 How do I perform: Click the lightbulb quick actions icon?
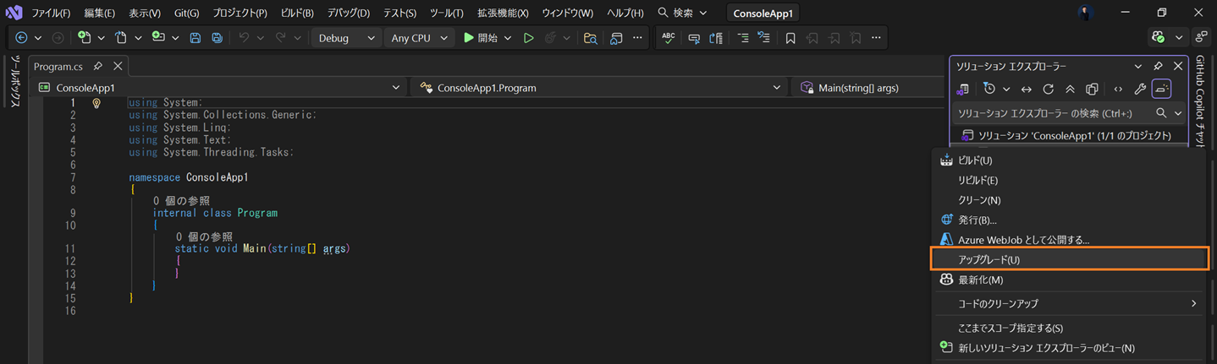[96, 103]
